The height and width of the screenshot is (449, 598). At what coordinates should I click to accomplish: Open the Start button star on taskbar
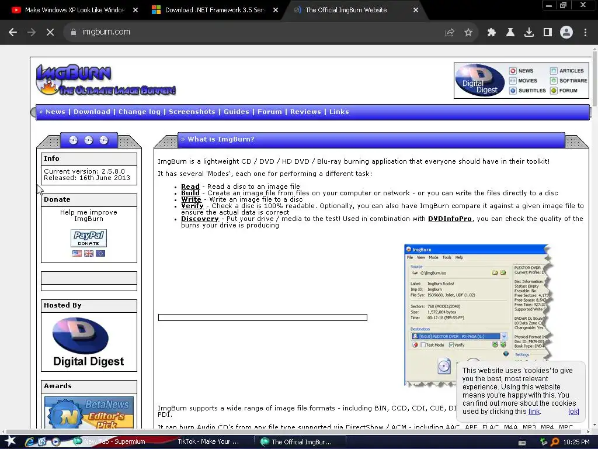point(11,441)
